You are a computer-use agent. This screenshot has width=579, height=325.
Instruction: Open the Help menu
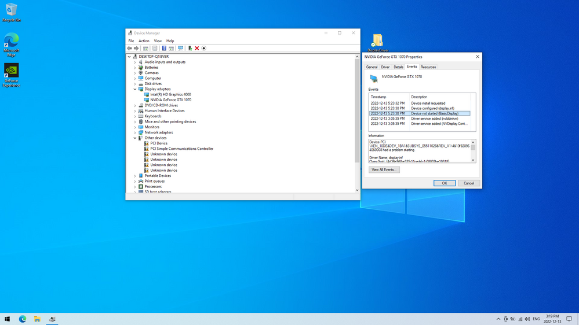click(x=170, y=41)
